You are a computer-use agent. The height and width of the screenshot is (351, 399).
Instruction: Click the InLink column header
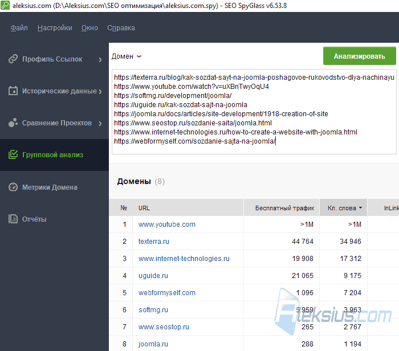pos(384,207)
